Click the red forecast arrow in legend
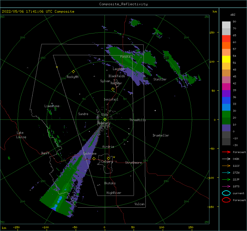The height and width of the screenshot is (231, 247). coord(226,152)
